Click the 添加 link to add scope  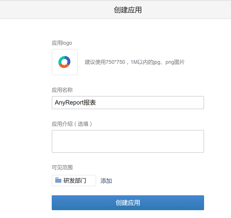[x=106, y=181]
